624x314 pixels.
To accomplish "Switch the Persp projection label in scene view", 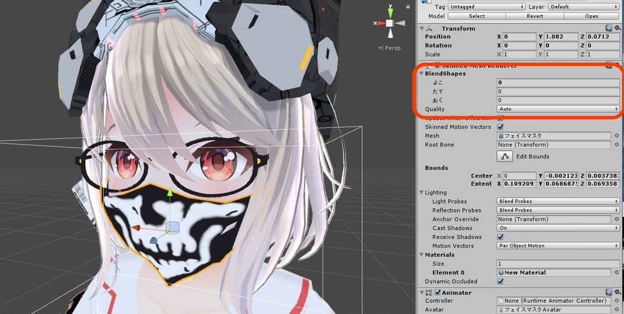I will pyautogui.click(x=389, y=48).
